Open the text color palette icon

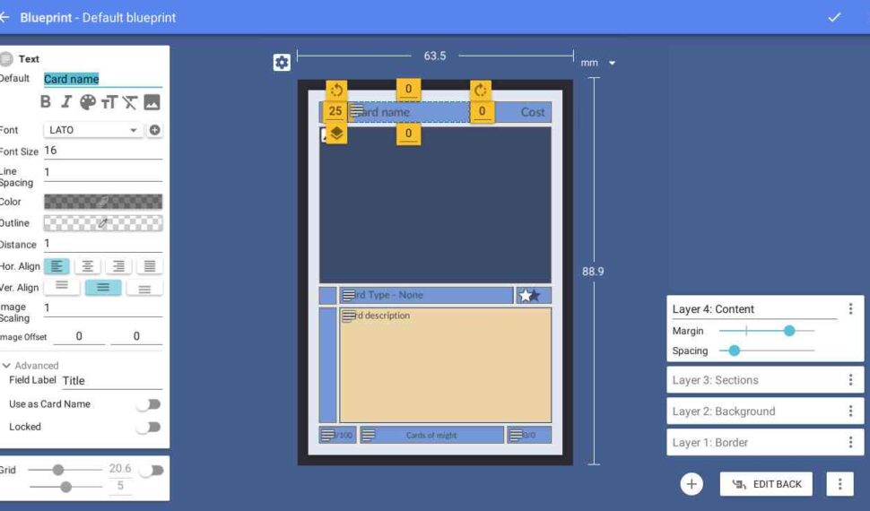(x=88, y=102)
